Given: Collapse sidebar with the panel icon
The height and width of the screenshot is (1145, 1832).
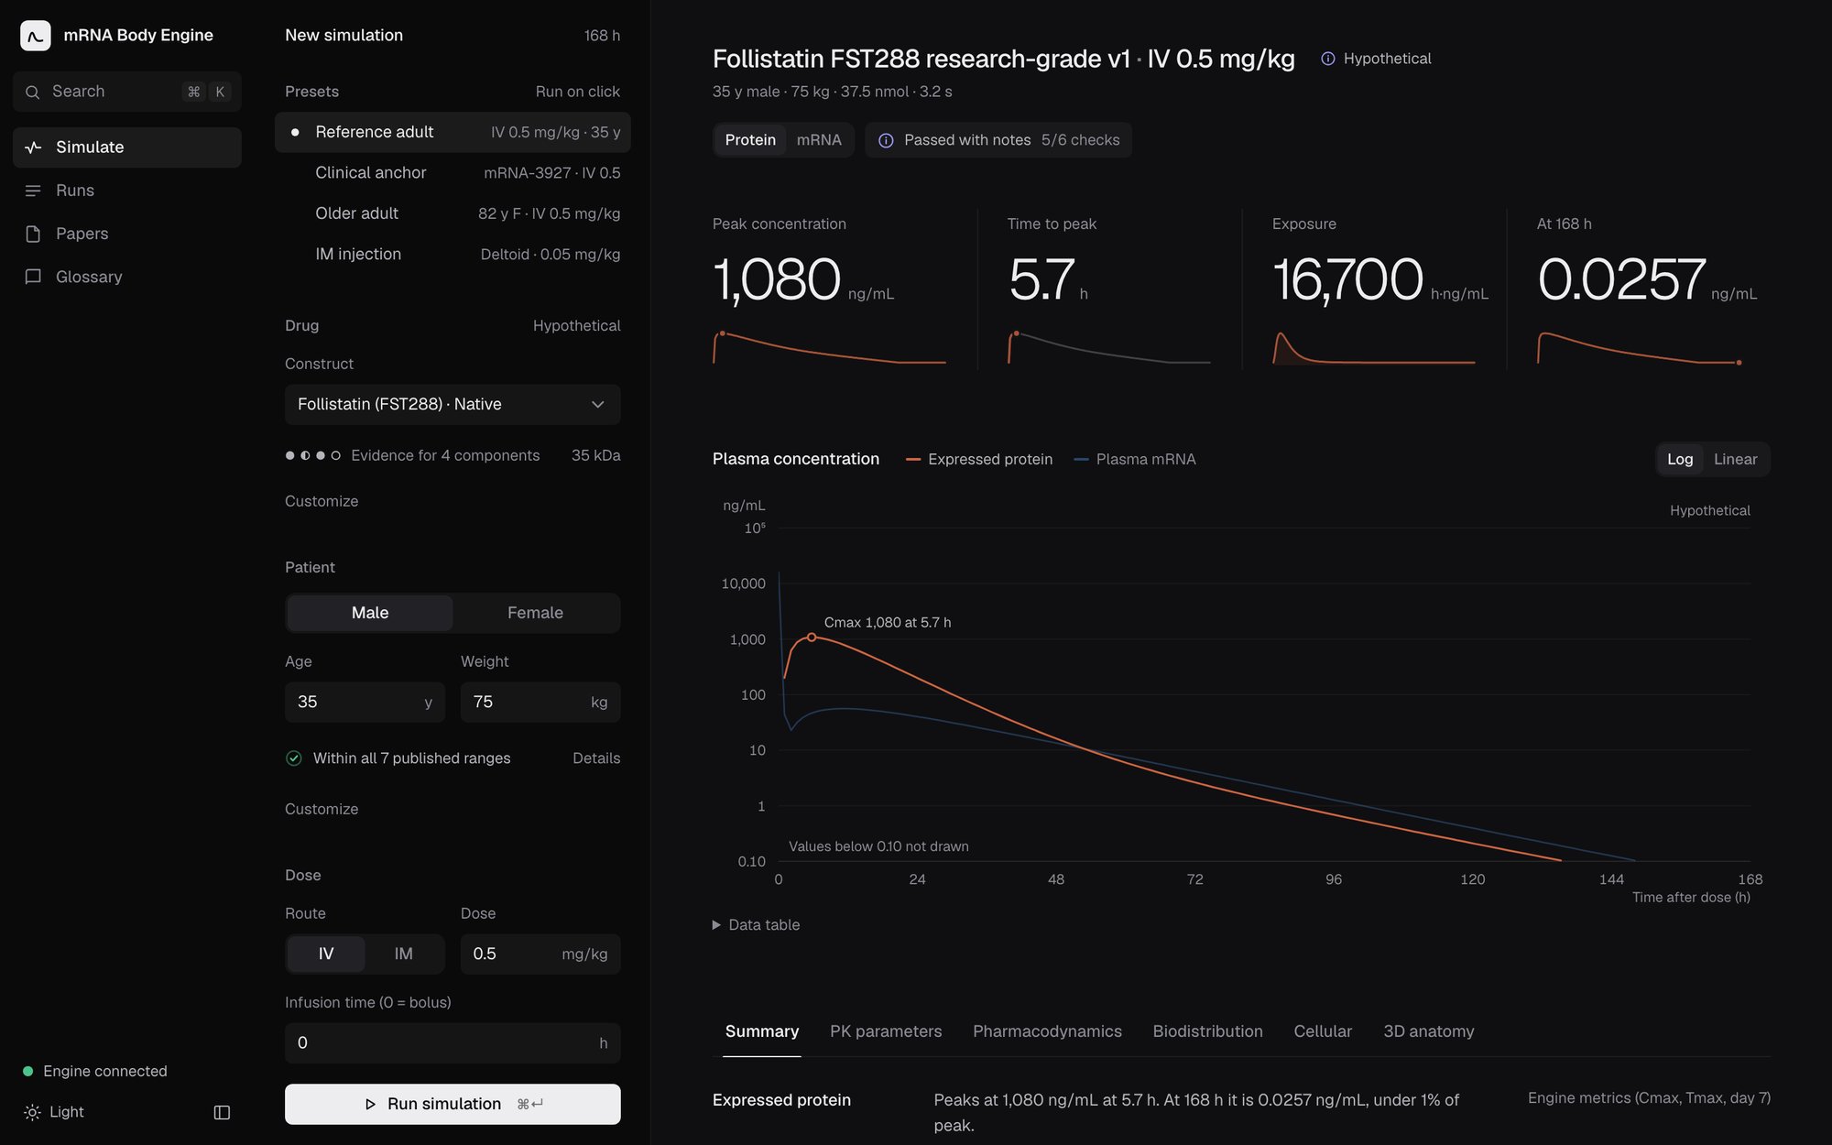Looking at the screenshot, I should (x=222, y=1112).
